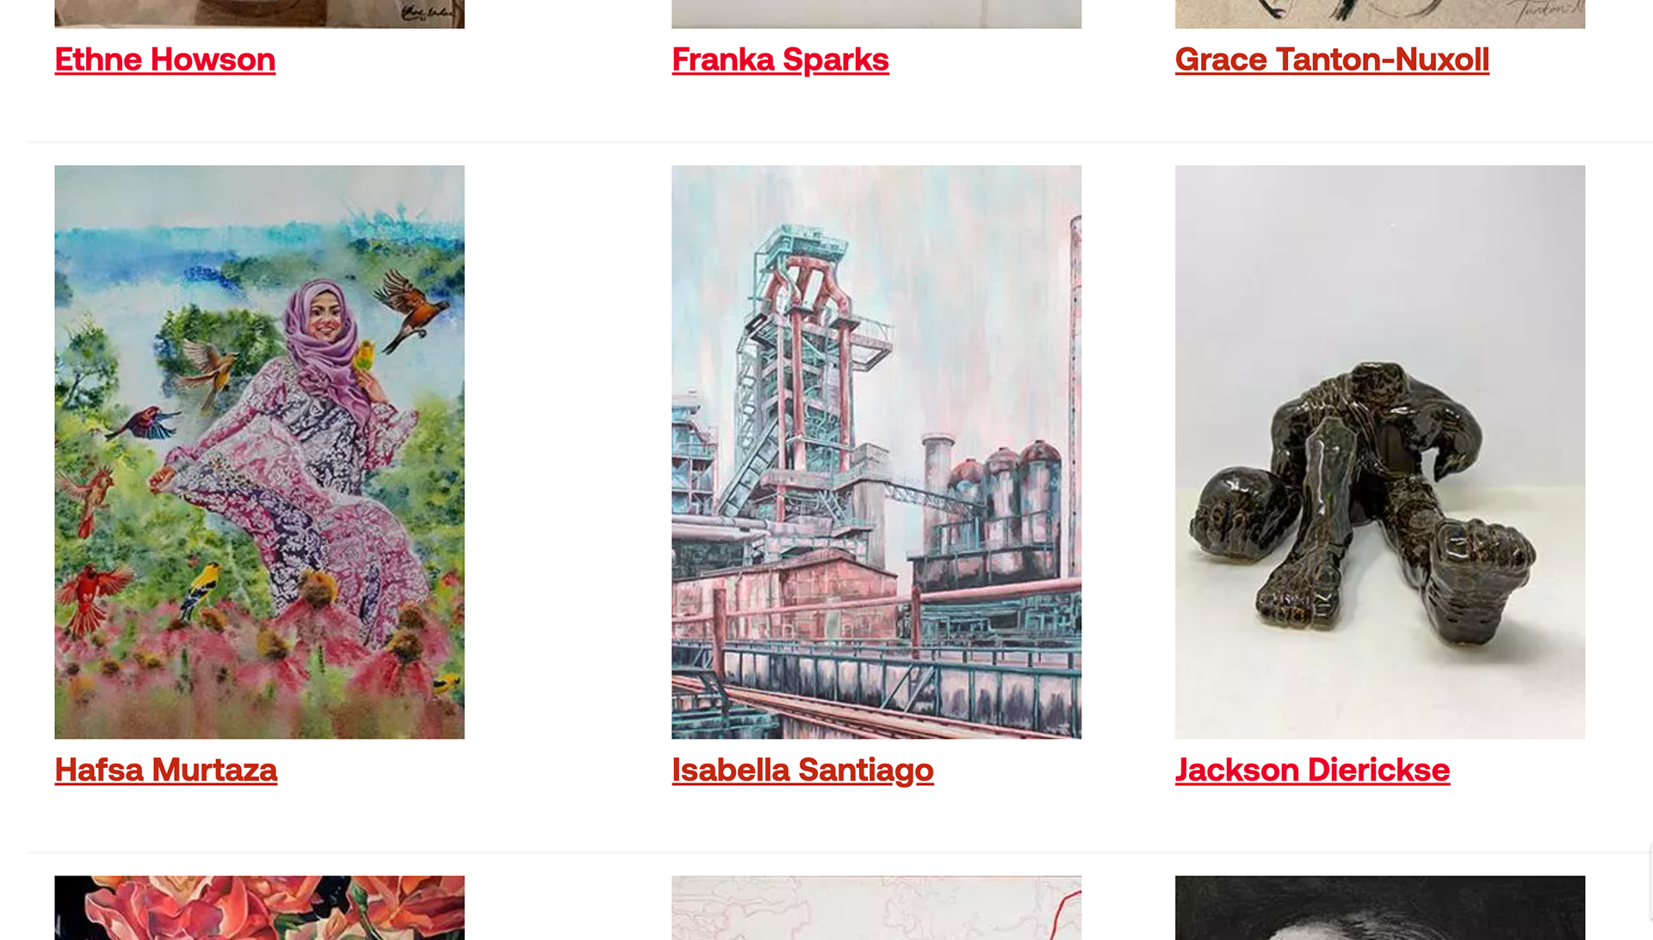View the dark ceramic seated figure sculpture

(1380, 452)
